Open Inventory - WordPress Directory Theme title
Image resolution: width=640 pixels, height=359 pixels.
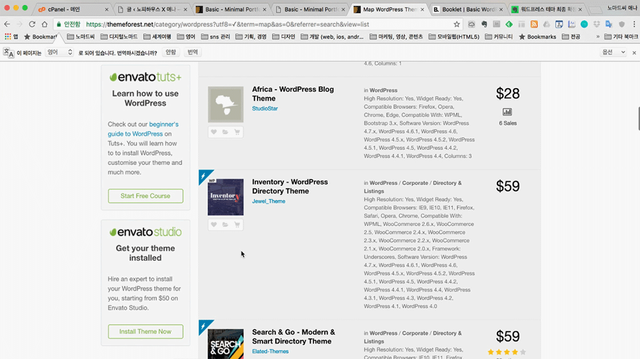pos(290,187)
